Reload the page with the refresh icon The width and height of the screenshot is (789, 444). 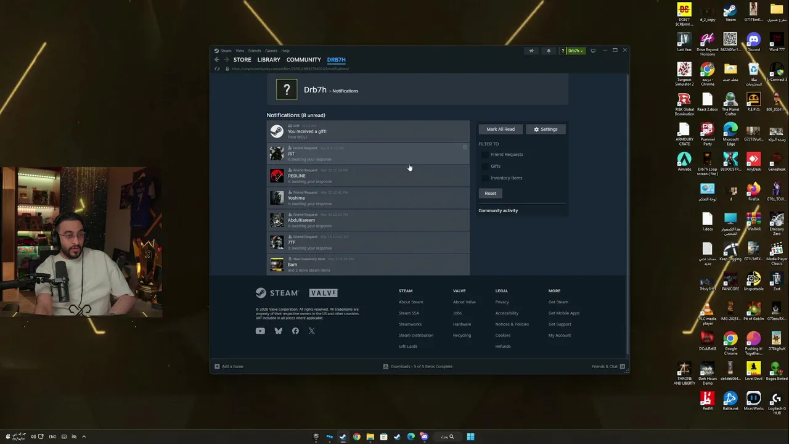(x=217, y=68)
